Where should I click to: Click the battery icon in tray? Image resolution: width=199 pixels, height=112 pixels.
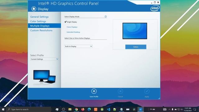click(x=176, y=109)
